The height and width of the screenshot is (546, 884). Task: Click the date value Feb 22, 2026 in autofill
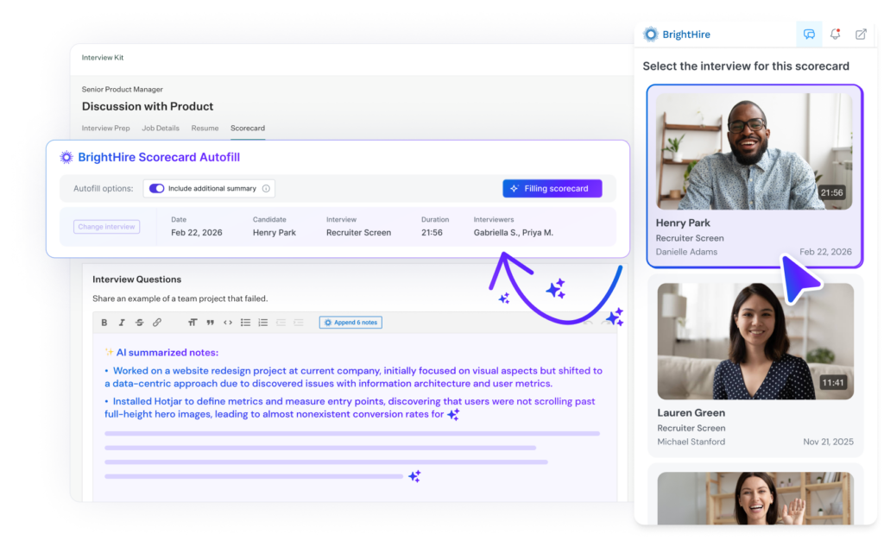click(197, 233)
